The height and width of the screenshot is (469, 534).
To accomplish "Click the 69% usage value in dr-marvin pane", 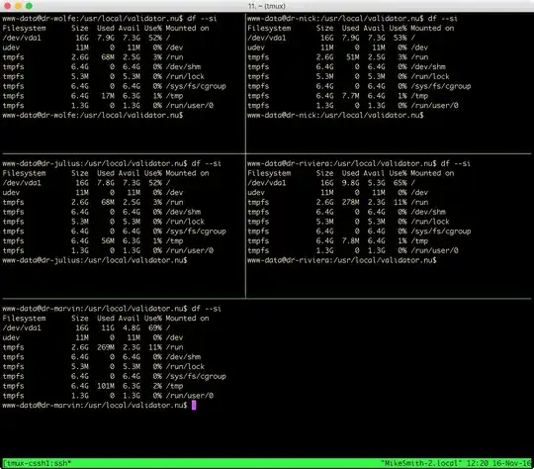I will 155,328.
